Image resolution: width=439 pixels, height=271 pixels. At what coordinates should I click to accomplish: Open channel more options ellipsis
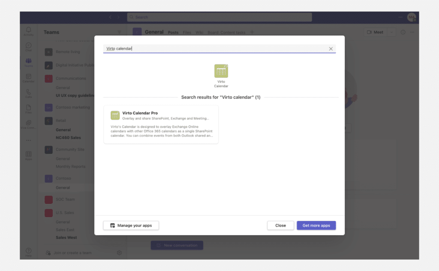(412, 32)
